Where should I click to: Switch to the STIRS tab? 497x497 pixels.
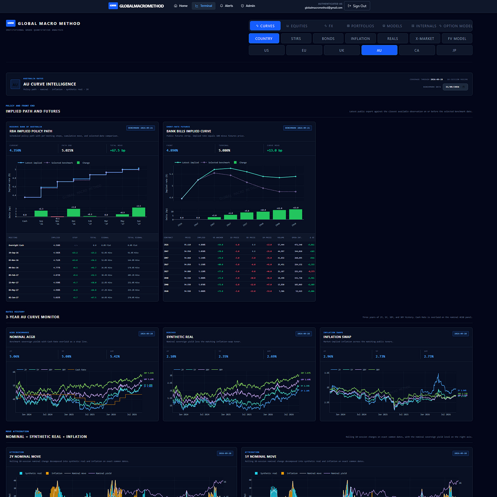[x=296, y=39]
